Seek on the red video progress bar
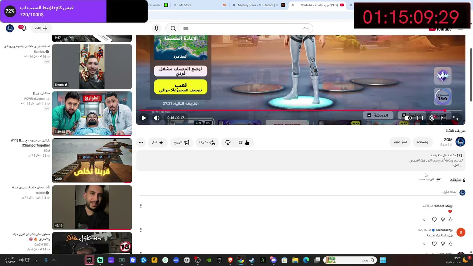Image resolution: width=473 pixels, height=266 pixels. click(x=300, y=110)
